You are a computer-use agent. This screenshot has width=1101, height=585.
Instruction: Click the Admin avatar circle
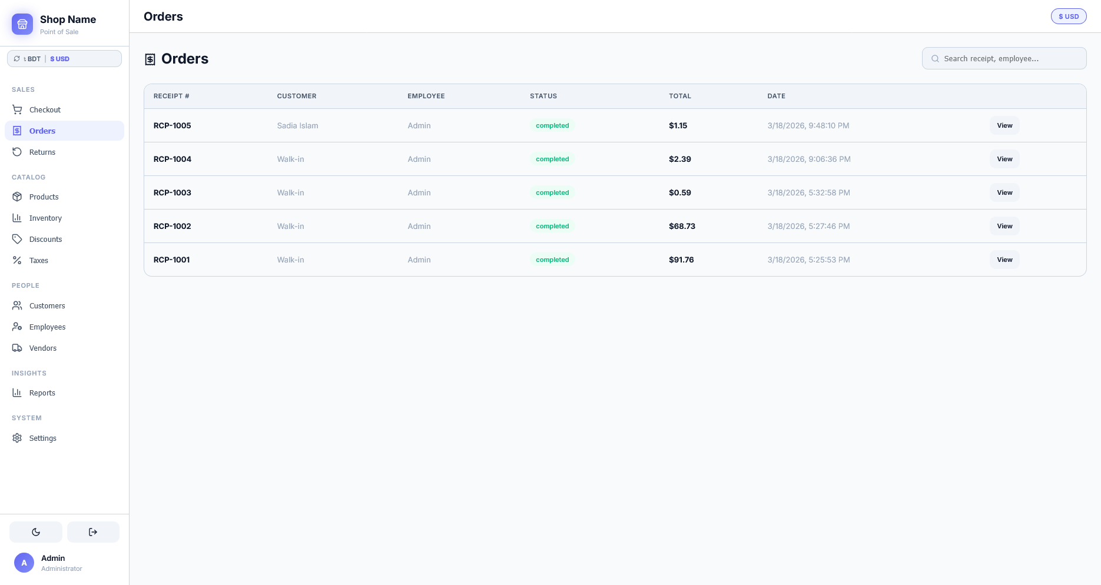point(24,563)
